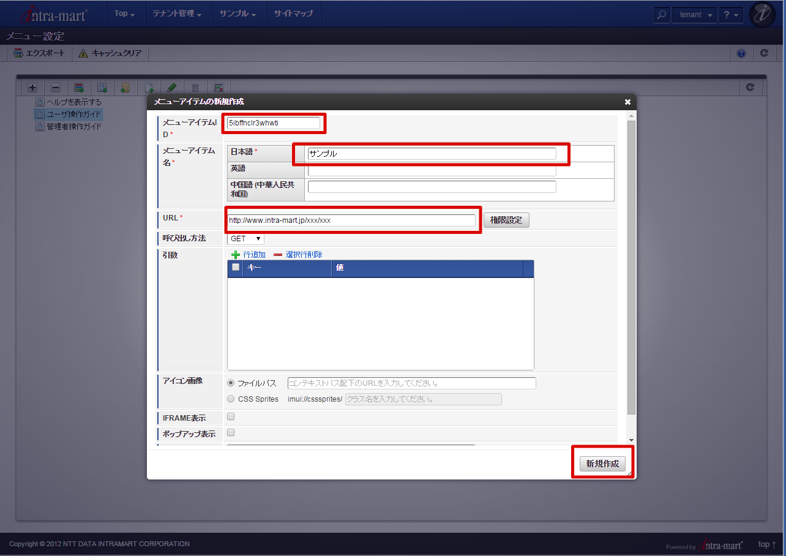Select the ファイルパス radio button

231,383
